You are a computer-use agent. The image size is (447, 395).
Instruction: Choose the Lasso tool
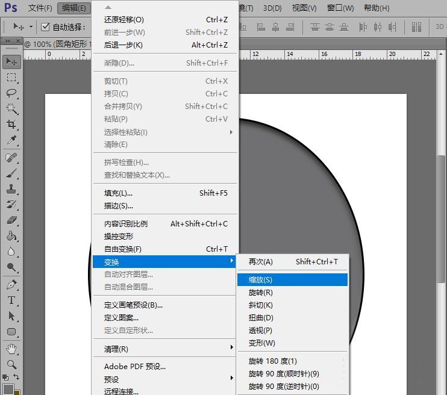coord(11,93)
